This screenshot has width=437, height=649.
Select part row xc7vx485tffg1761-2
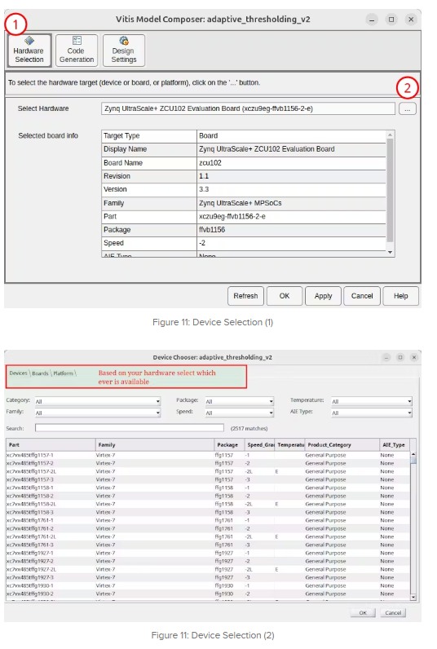(208, 528)
